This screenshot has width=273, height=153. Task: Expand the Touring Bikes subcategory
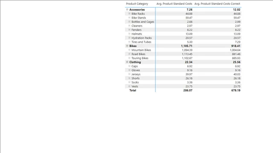(129, 58)
